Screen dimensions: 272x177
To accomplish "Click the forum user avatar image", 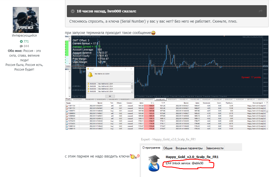I will (26, 20).
